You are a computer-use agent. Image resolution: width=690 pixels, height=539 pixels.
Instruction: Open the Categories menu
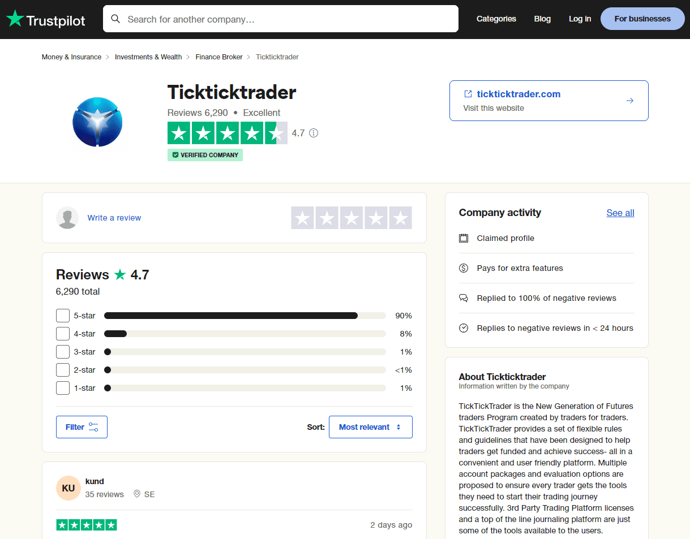(x=496, y=19)
